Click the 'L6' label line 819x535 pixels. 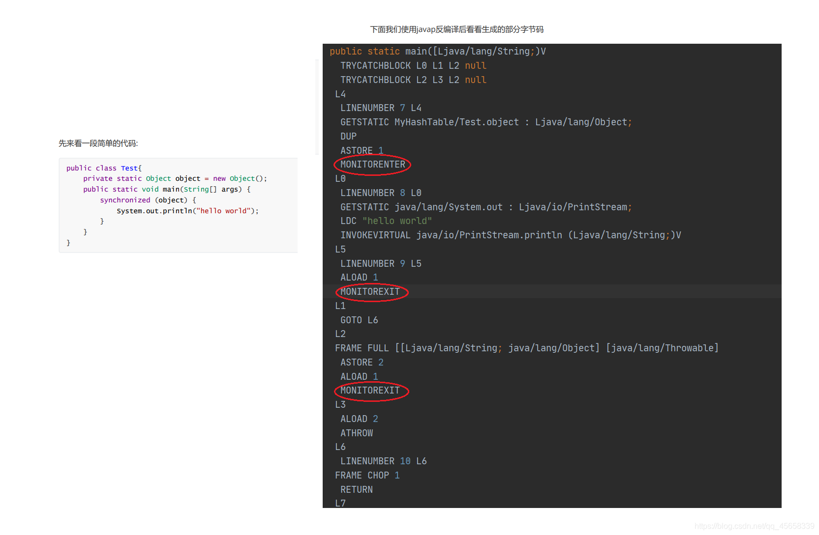point(340,447)
